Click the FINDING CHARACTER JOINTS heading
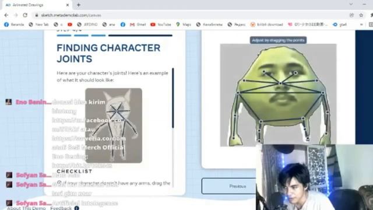The height and width of the screenshot is (210, 373). (x=108, y=53)
